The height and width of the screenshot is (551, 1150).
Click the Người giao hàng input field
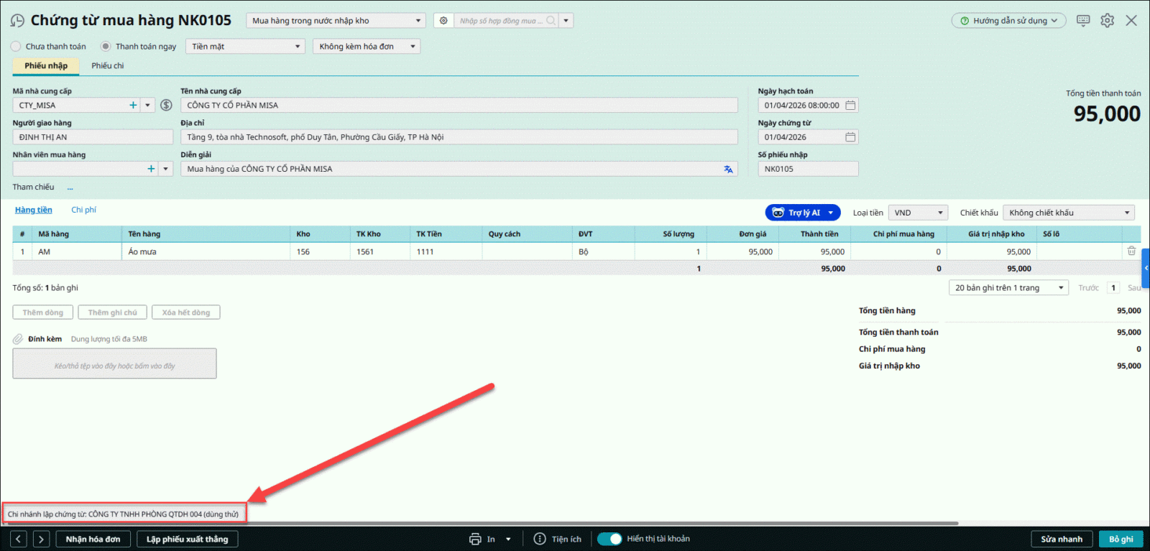click(92, 137)
